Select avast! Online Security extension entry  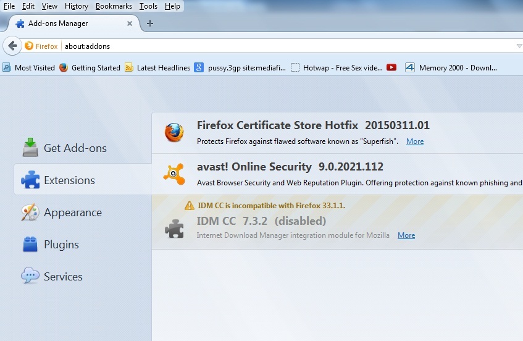pos(337,174)
